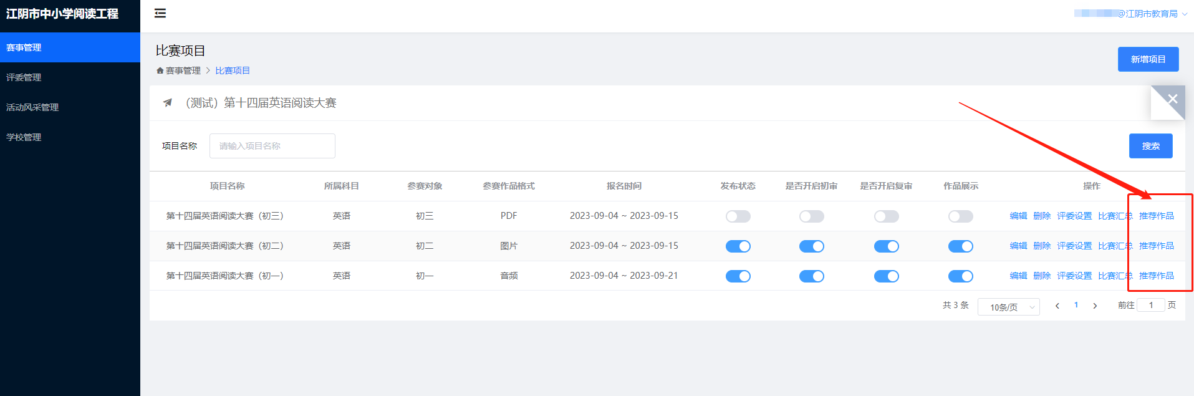
Task: Go to the previous page arrow
Action: [x=1057, y=306]
